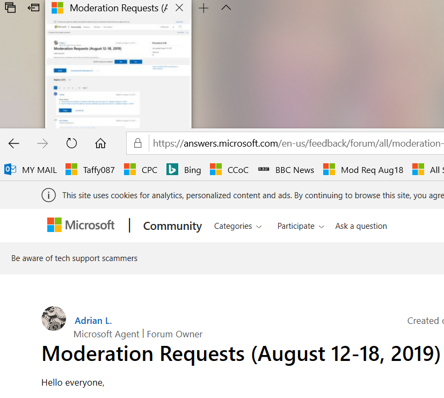Expand the Participate dropdown
The height and width of the screenshot is (398, 444).
301,226
